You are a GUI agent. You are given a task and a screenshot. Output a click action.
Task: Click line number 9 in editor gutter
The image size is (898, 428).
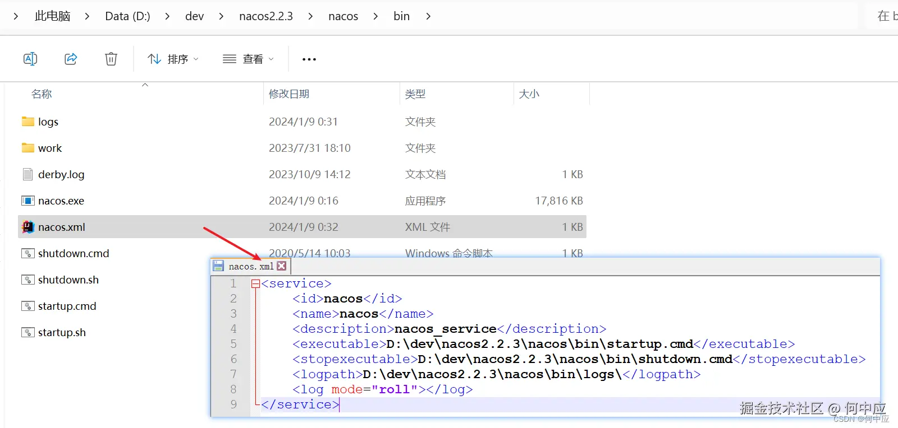pos(233,404)
